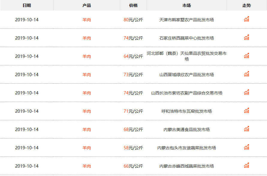Click the 73元/公斤 price
267x176 pixels.
(x=133, y=75)
